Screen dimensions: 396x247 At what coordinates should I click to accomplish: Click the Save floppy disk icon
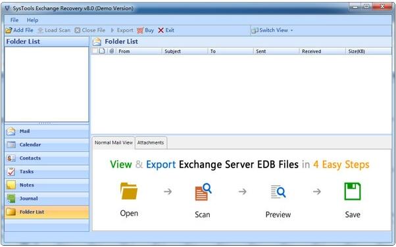click(353, 191)
